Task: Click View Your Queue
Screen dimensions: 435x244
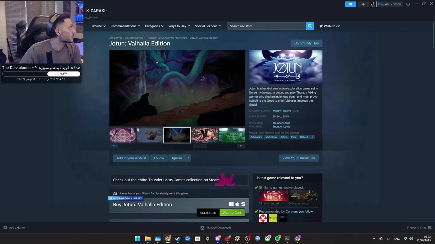Action: pos(299,158)
